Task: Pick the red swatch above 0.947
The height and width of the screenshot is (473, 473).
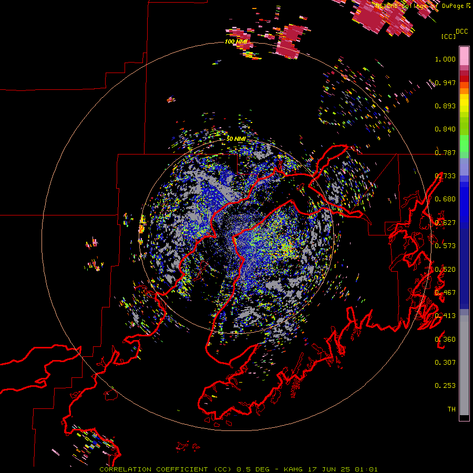Action: 464,79
